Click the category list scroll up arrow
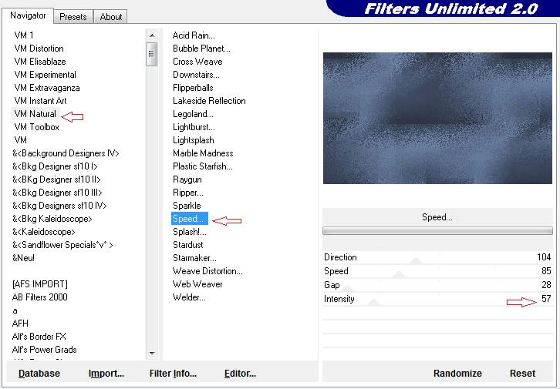 [x=152, y=35]
